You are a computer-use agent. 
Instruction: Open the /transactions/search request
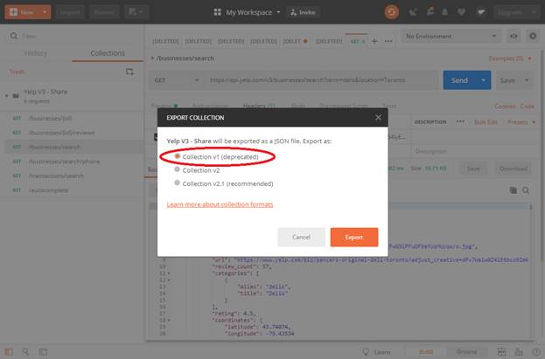pyautogui.click(x=72, y=176)
